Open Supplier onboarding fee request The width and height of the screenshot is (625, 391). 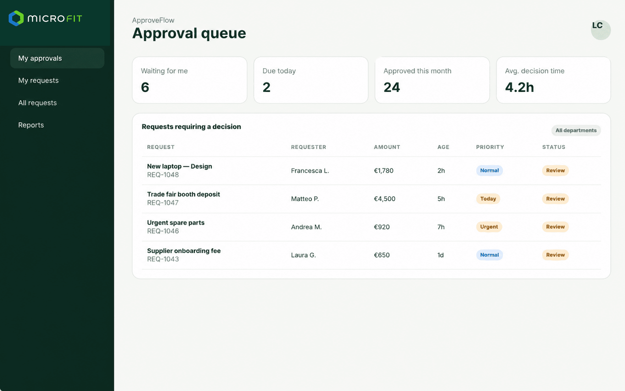(184, 251)
